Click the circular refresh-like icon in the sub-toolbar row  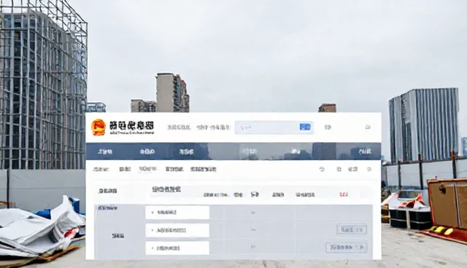click(x=322, y=170)
